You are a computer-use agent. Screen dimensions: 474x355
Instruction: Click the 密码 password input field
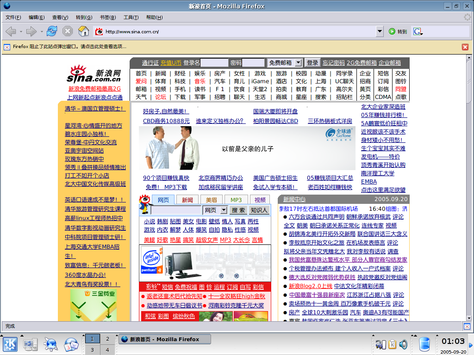(253, 62)
